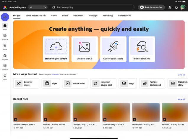
Task: Select the Photo tab
Action: point(65,15)
